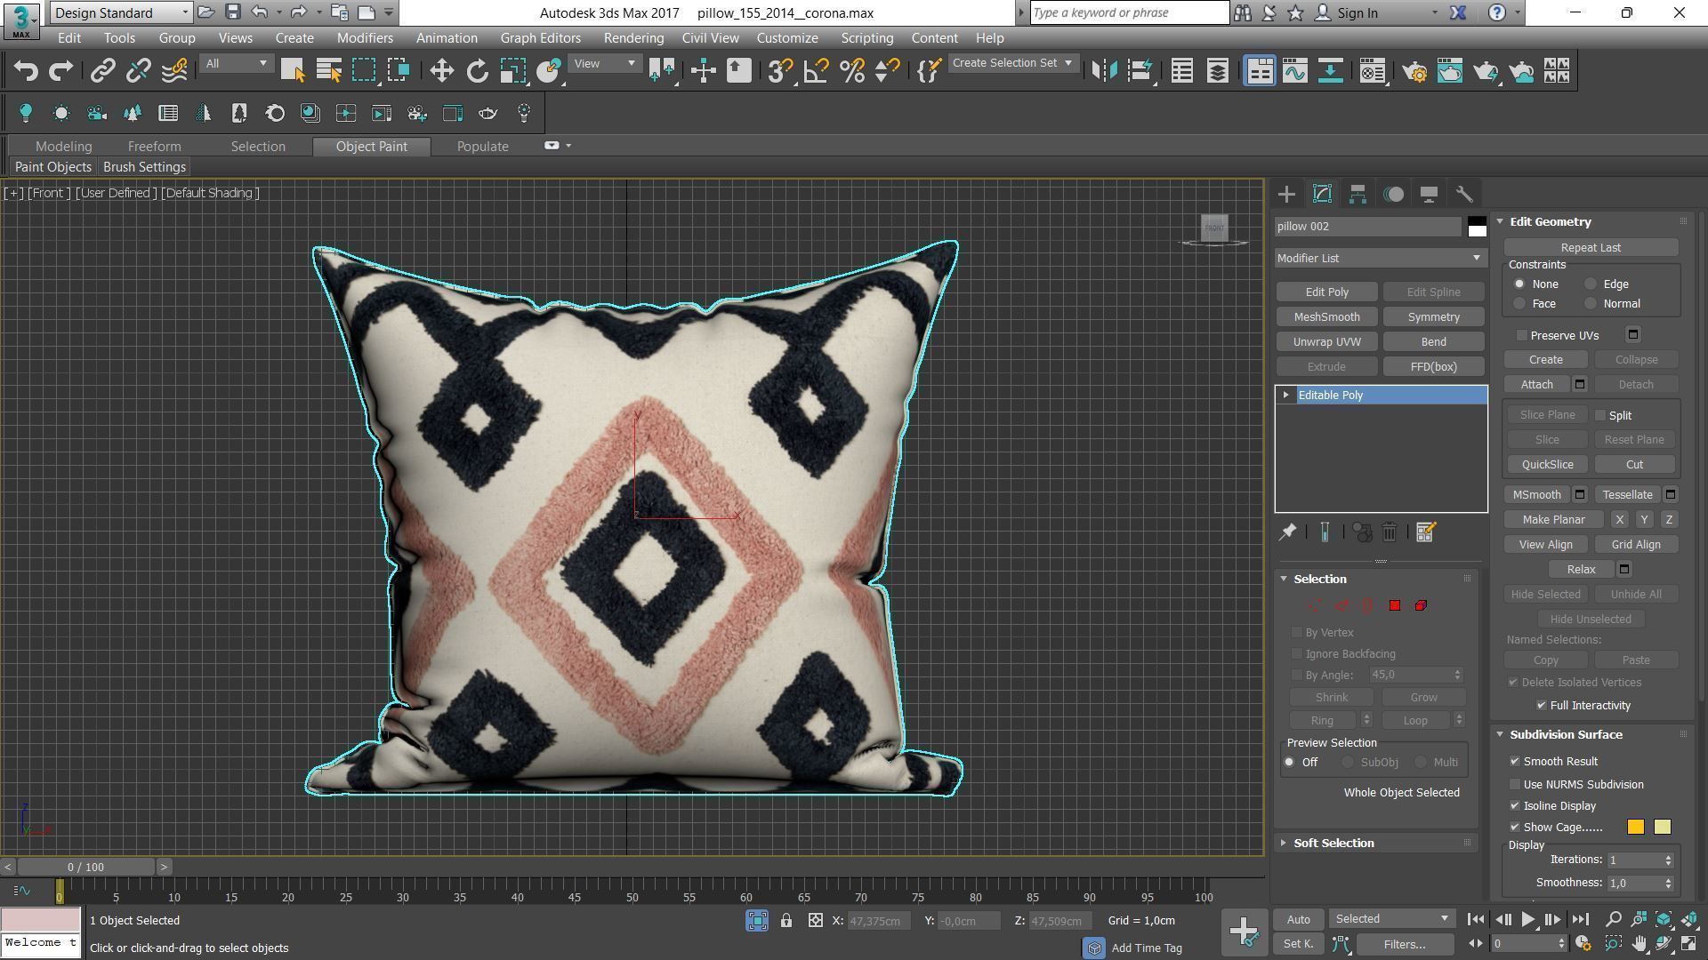Enable Preserve UVs checkbox
This screenshot has height=960, width=1708.
click(1522, 335)
